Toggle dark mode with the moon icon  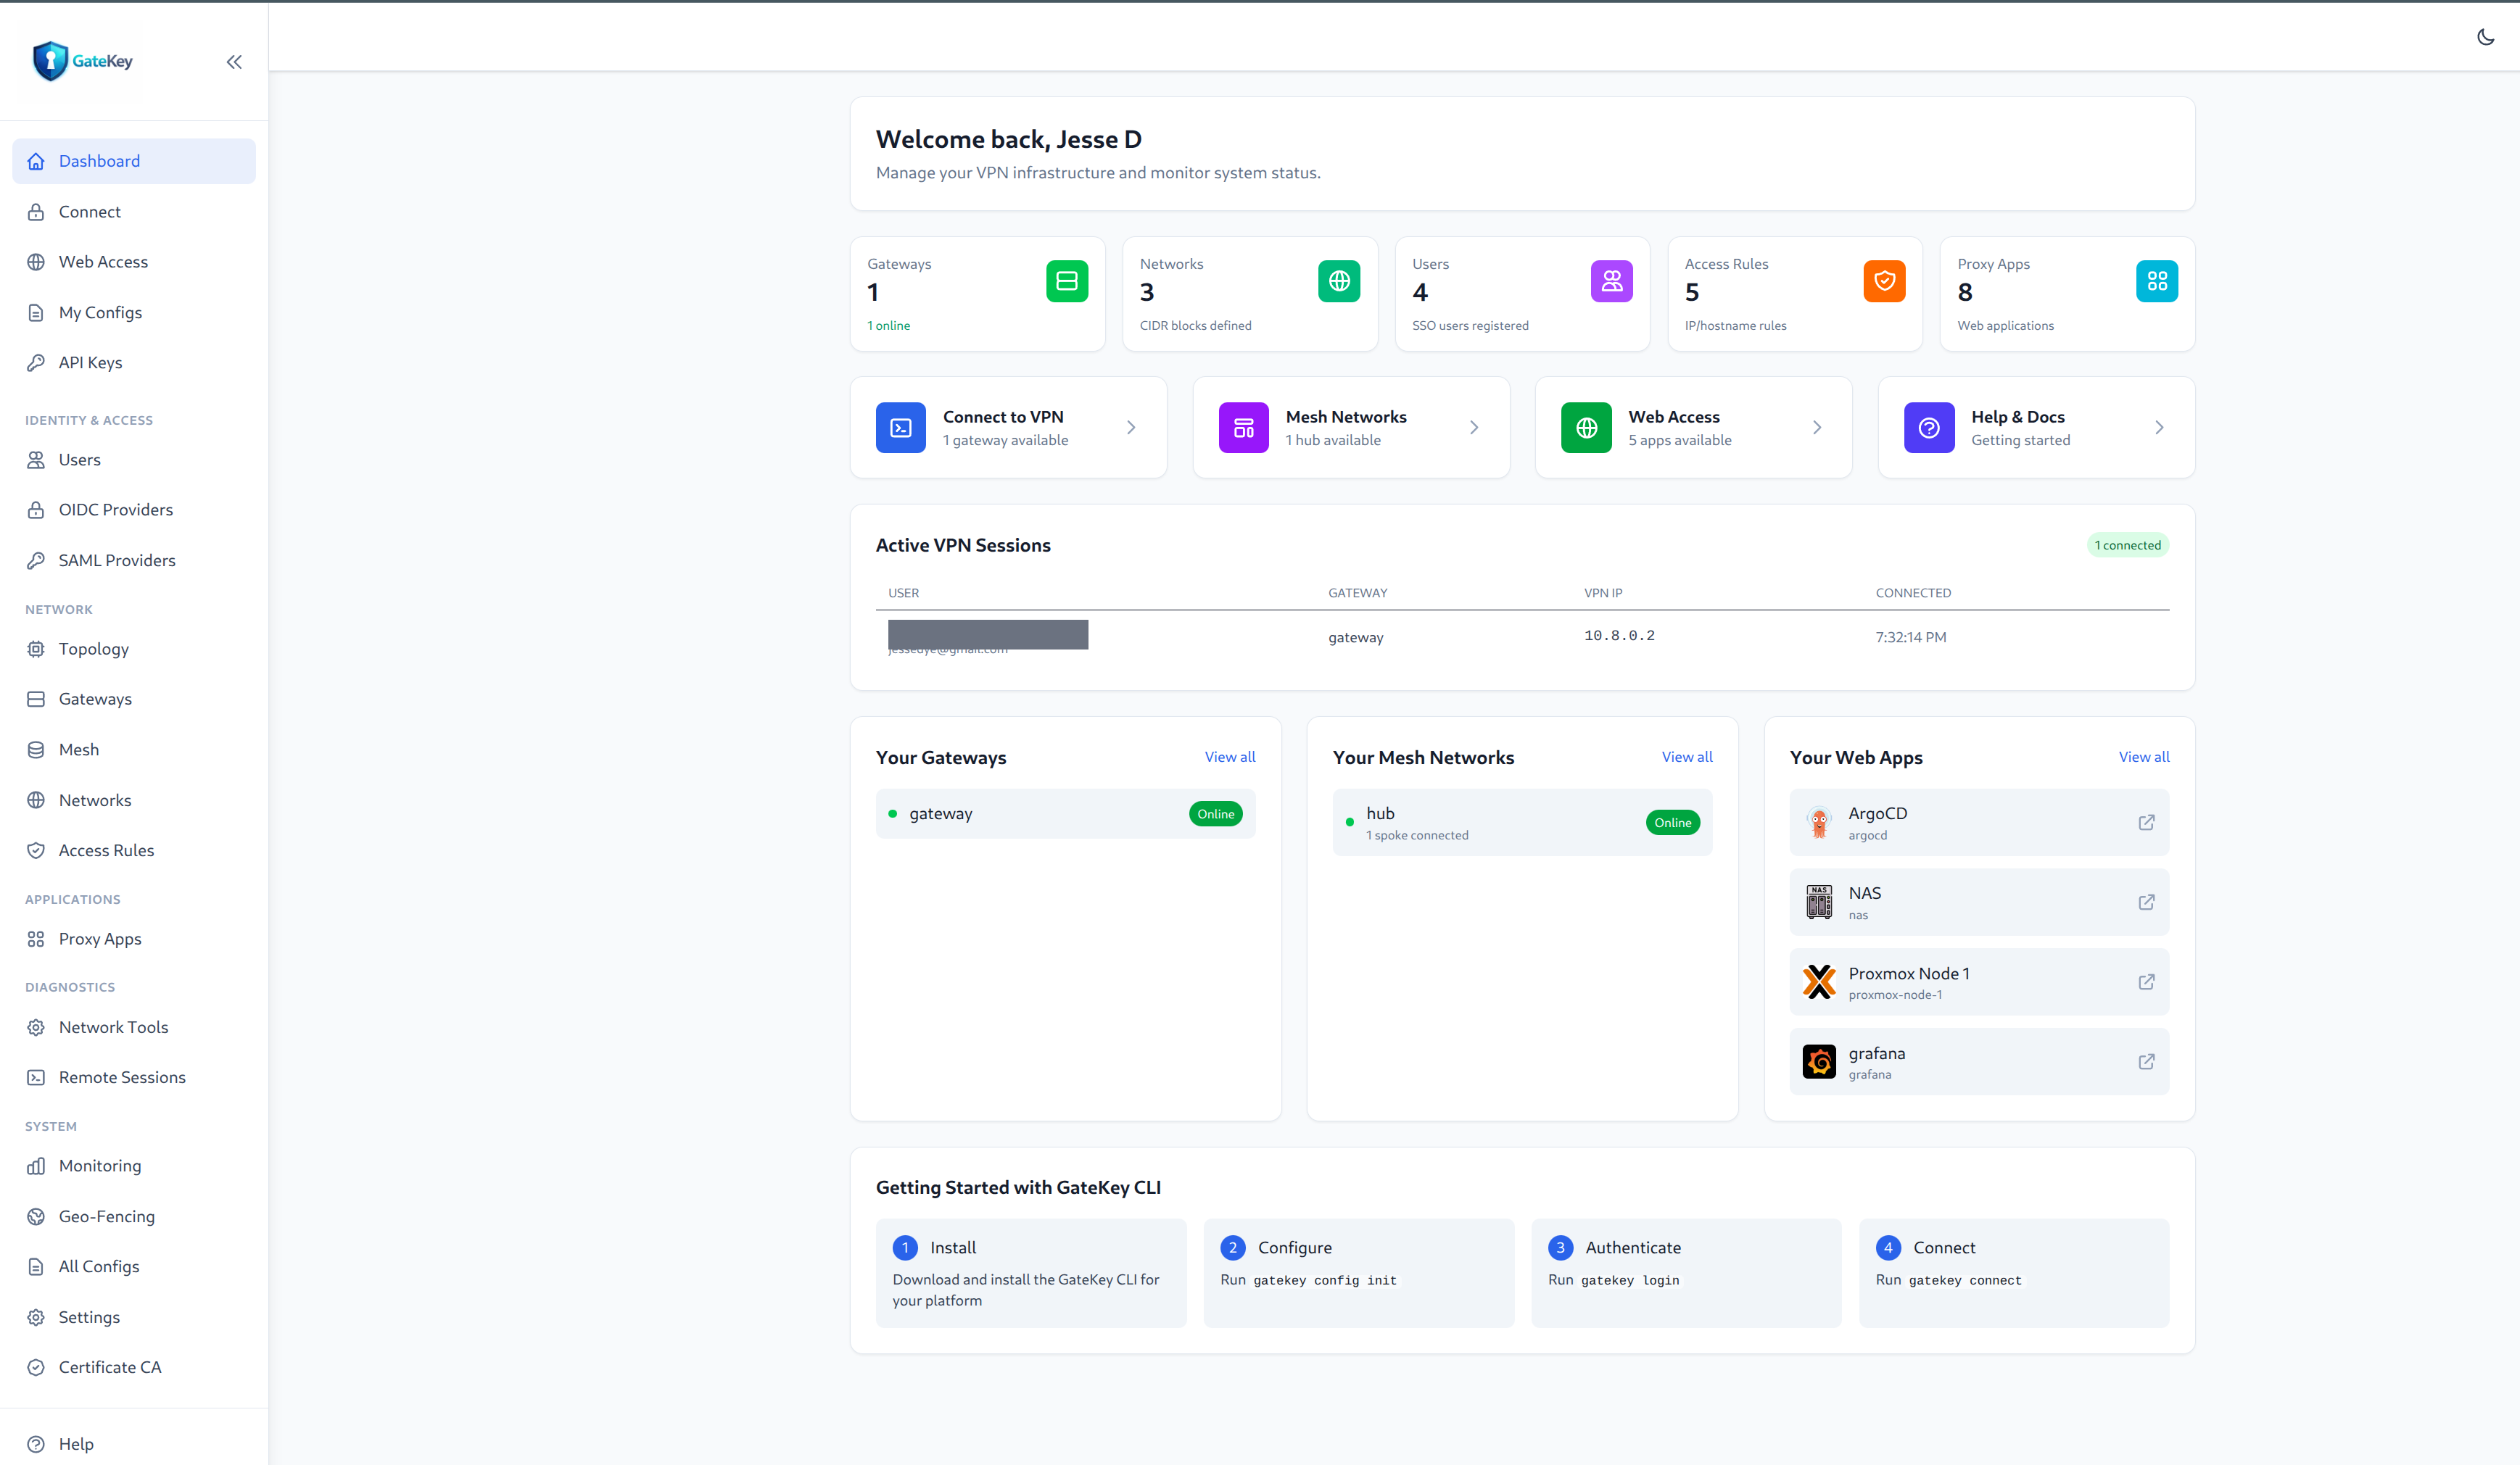tap(2484, 37)
